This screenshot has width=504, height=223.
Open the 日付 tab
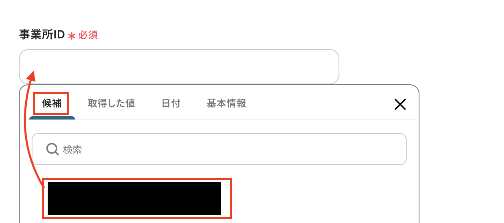pos(171,104)
